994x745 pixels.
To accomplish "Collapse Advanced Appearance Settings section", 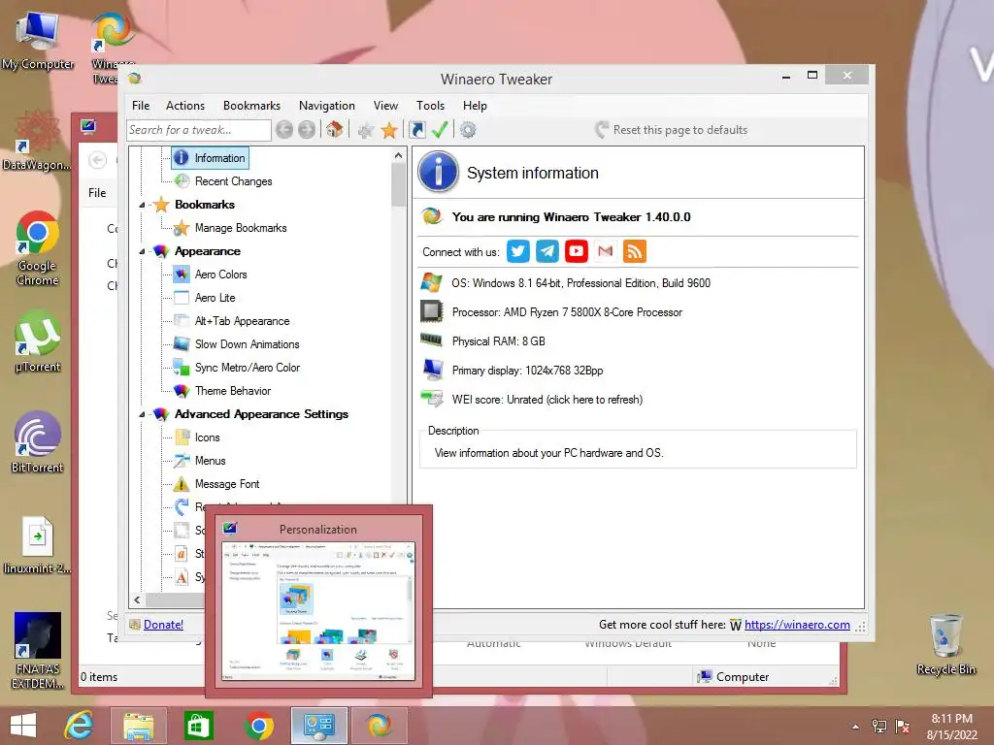I will click(x=142, y=414).
